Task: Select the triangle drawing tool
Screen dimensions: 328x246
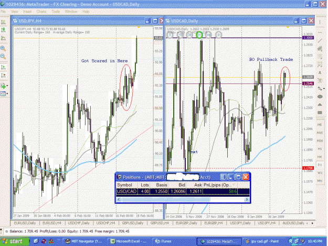Action: tap(320, 104)
